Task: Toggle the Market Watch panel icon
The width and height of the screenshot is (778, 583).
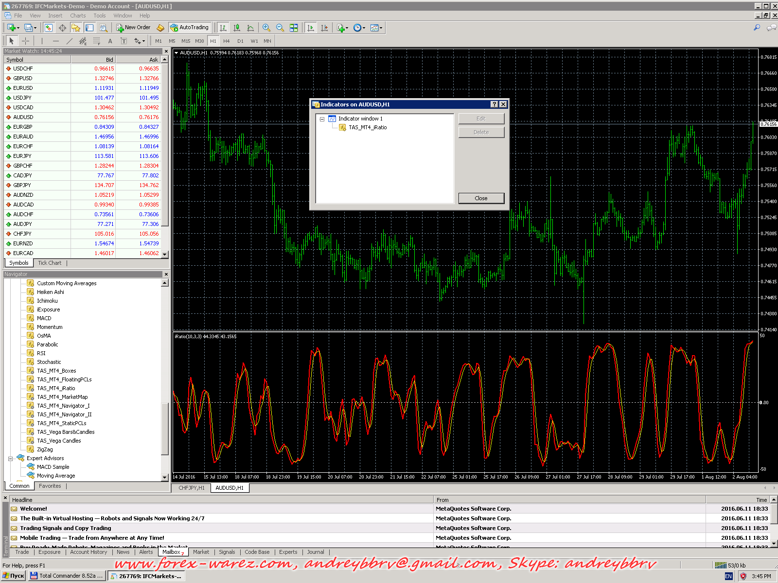Action: point(49,28)
